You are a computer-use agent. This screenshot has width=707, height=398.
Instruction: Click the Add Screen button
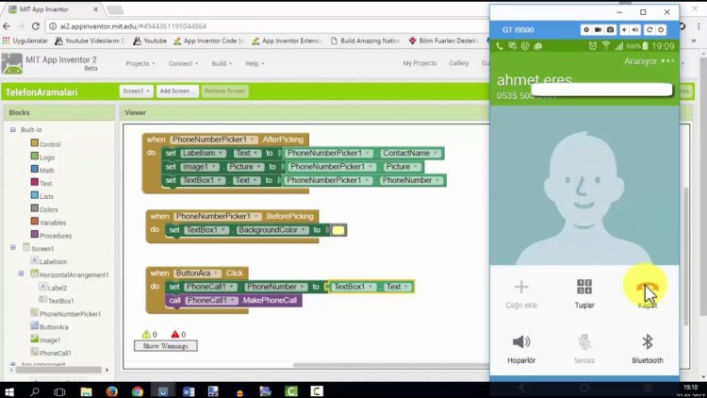pyautogui.click(x=177, y=91)
